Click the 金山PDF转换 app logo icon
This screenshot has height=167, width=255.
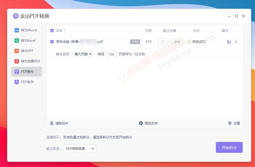click(16, 16)
